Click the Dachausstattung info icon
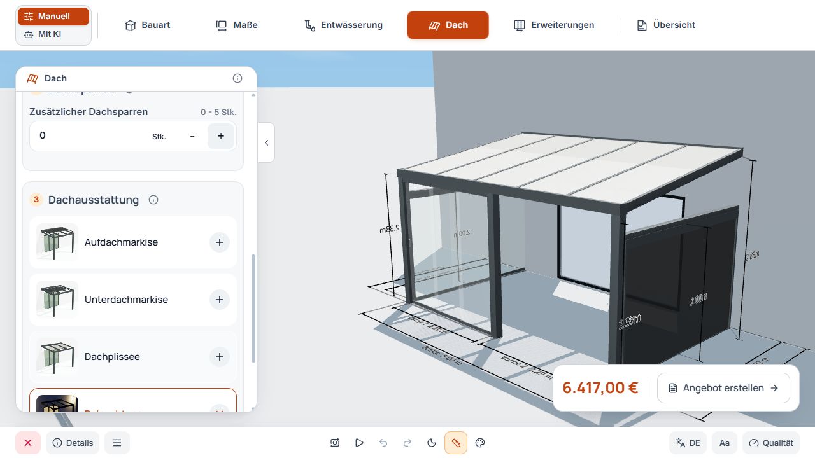This screenshot has width=815, height=458. click(x=153, y=200)
